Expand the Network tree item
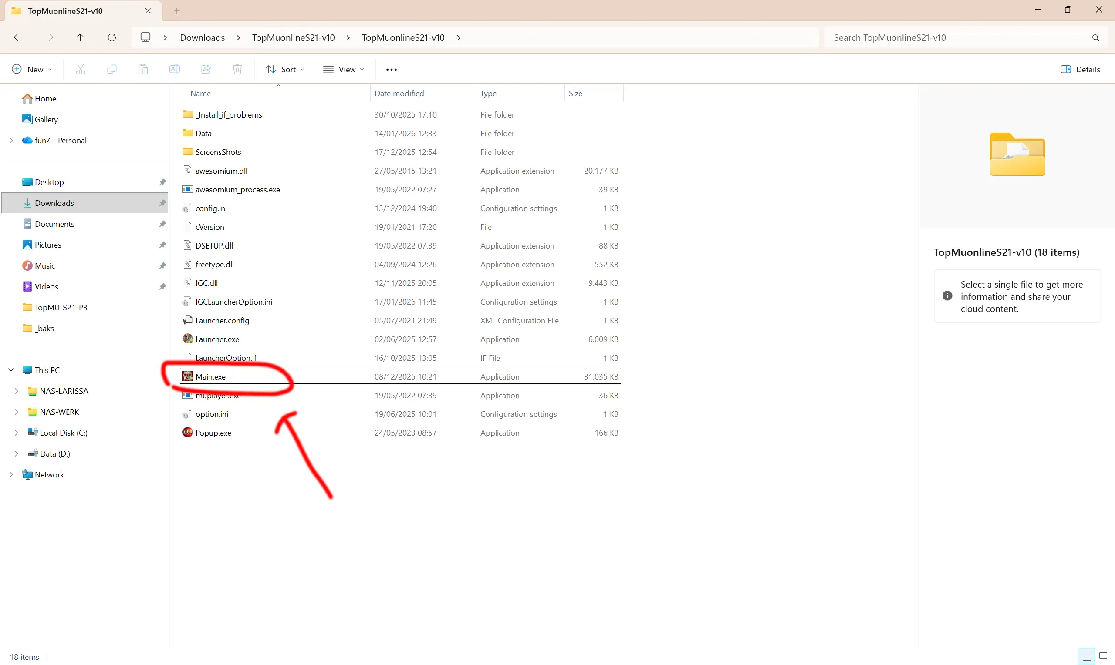Viewport: 1115px width, 665px height. point(11,474)
